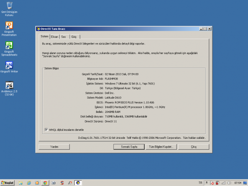Select the Kingsoft Writer desktop shortcut
This screenshot has height=186, width=248.
9,67
